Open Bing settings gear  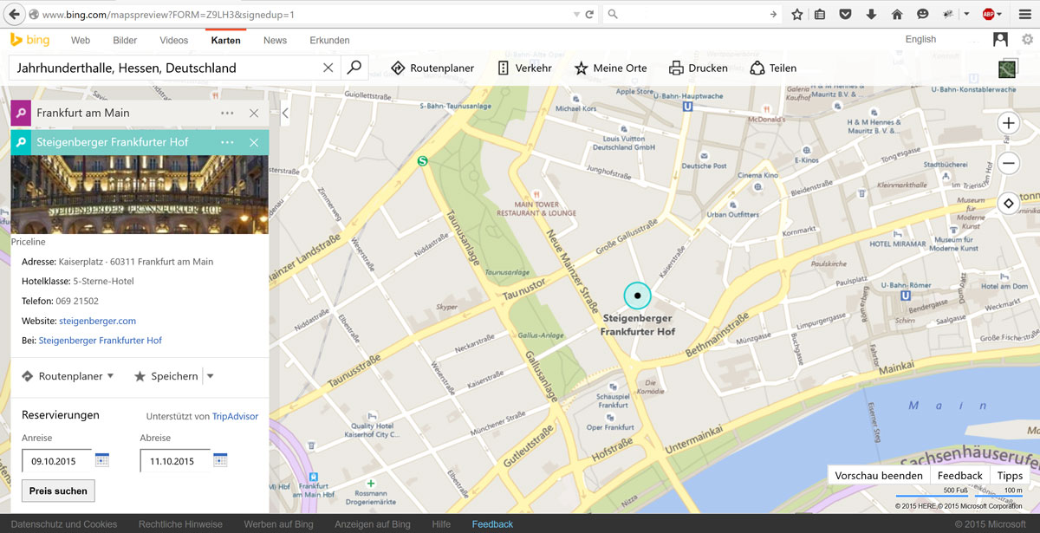tap(1028, 39)
